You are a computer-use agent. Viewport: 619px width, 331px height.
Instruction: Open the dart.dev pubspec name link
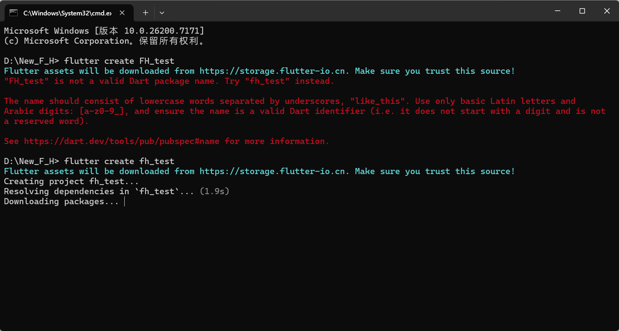point(122,141)
